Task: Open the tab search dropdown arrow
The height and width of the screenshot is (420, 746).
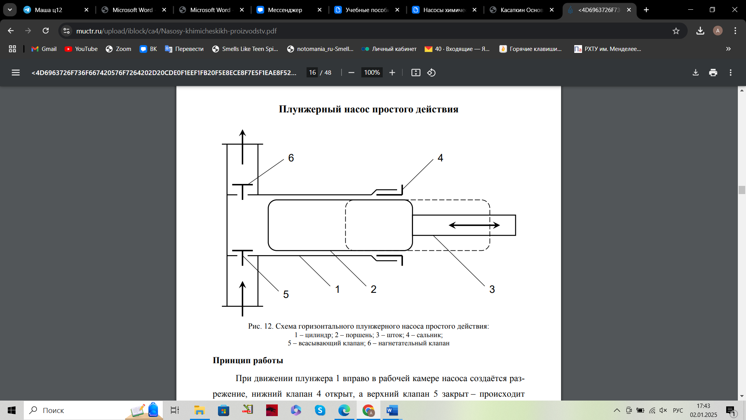Action: 10,10
